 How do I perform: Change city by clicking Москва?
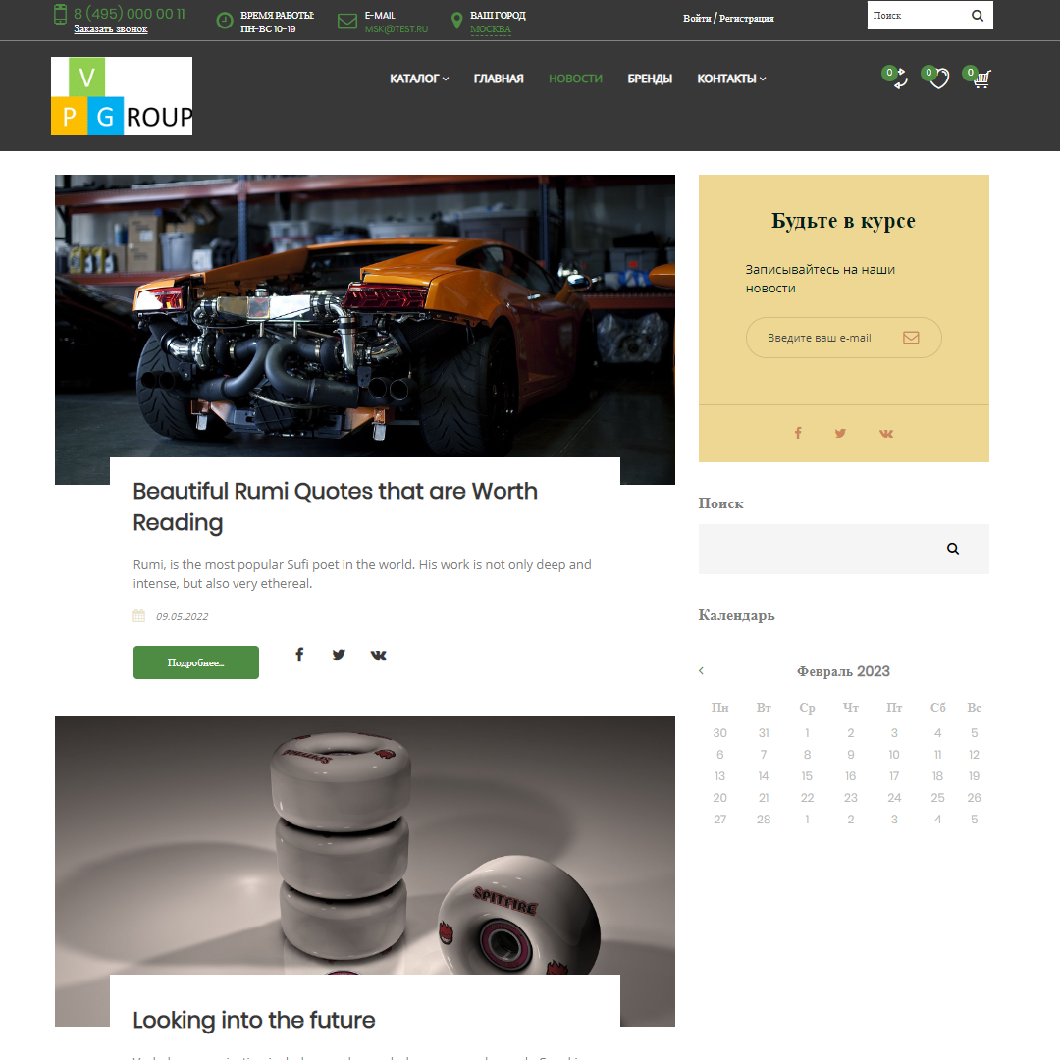[491, 29]
